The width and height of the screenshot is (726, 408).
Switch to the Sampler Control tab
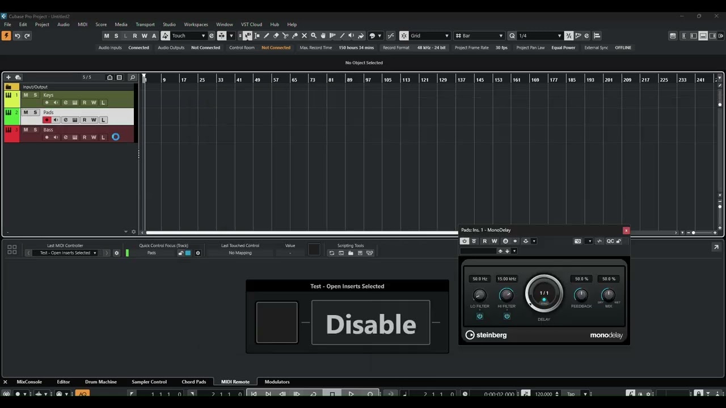pyautogui.click(x=149, y=382)
